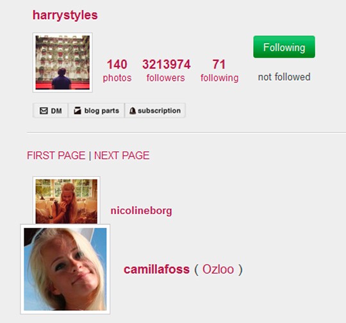This screenshot has height=323, width=346.
Task: Click the subscription button label
Action: 160,111
